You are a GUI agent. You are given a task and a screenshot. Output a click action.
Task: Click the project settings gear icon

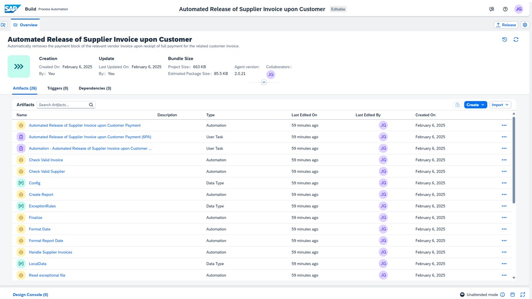[525, 25]
